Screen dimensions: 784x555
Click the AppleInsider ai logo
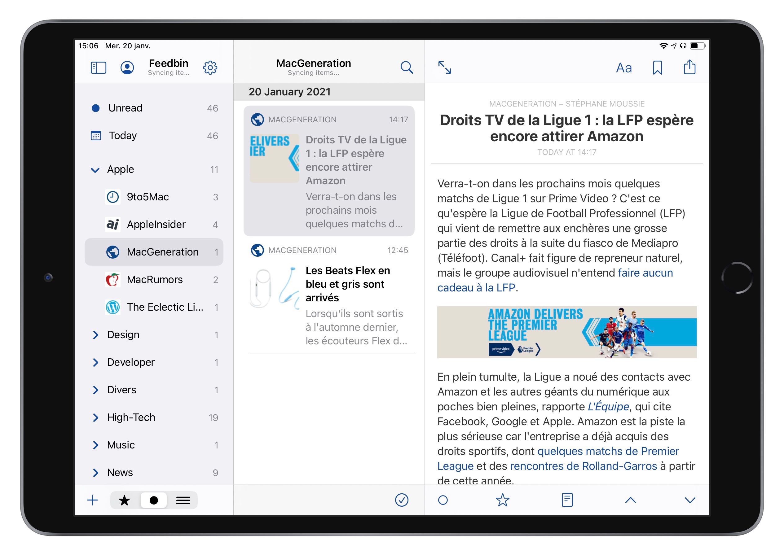pyautogui.click(x=112, y=225)
